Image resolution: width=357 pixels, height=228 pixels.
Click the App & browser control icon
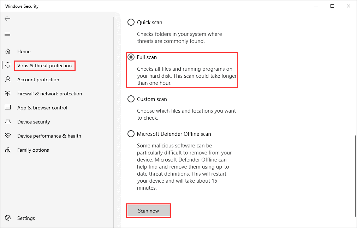pyautogui.click(x=8, y=108)
